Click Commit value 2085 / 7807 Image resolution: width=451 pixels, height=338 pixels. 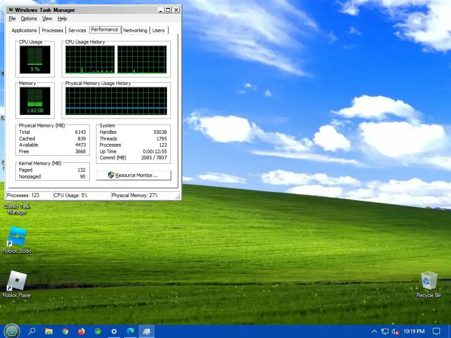pyautogui.click(x=154, y=158)
